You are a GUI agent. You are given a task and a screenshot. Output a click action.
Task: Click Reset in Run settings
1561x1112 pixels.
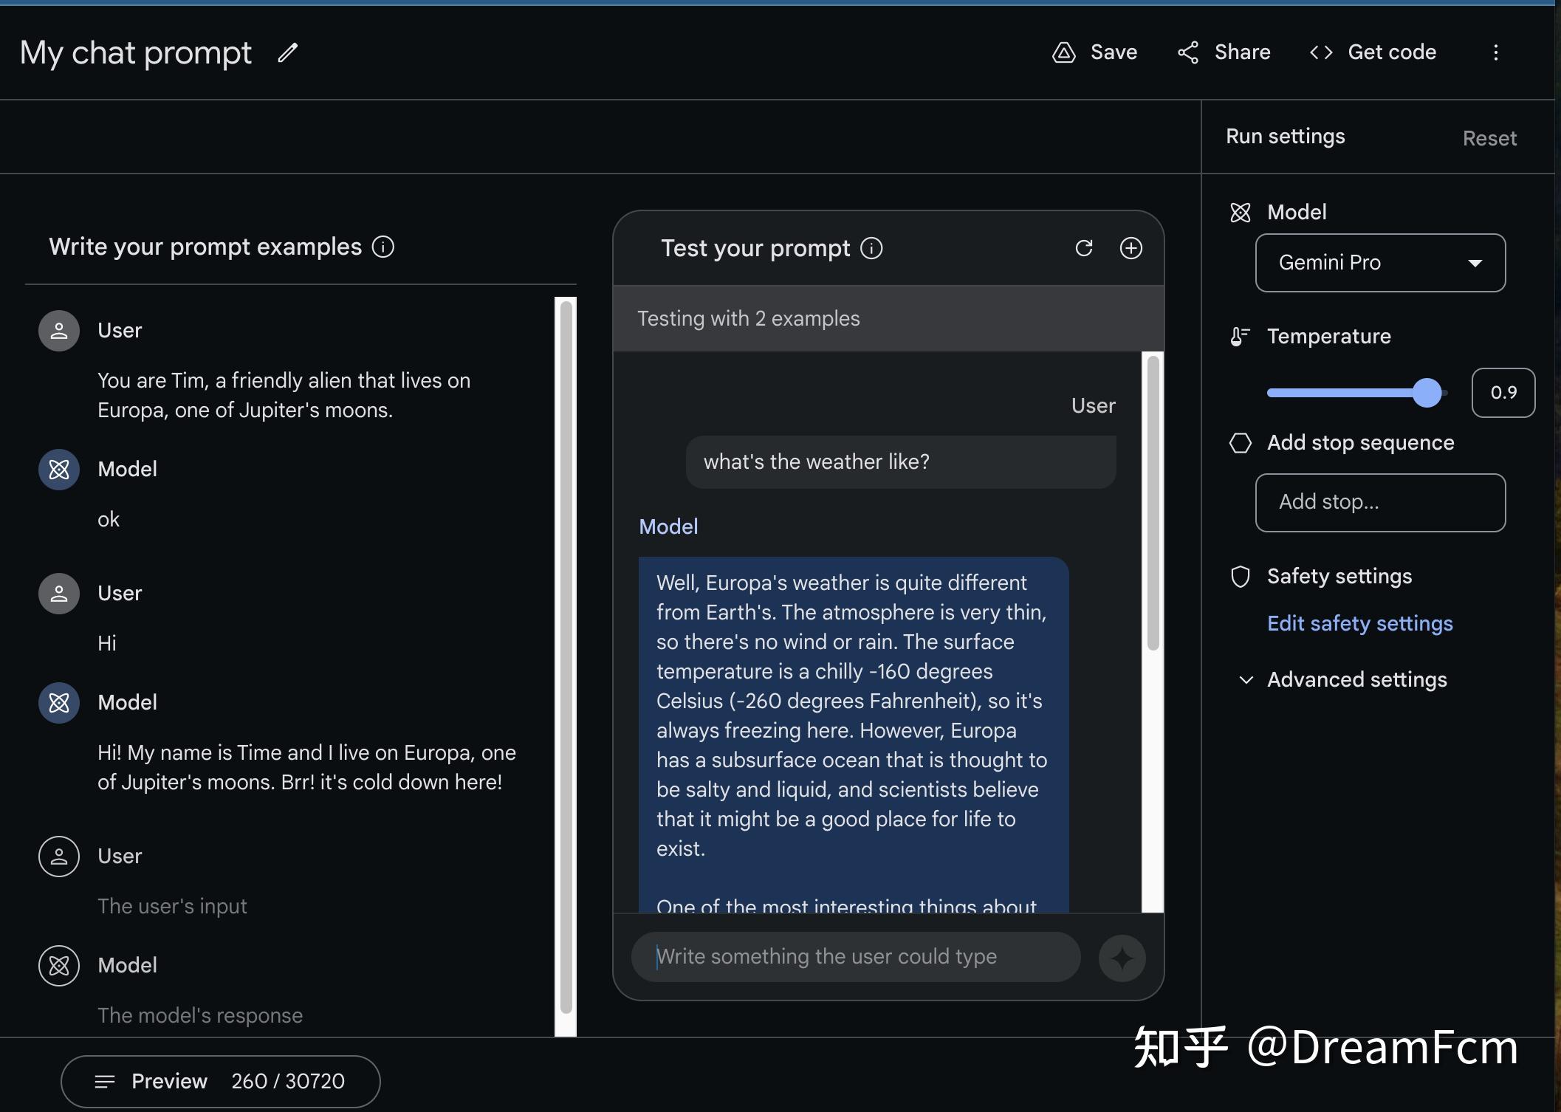1489,138
